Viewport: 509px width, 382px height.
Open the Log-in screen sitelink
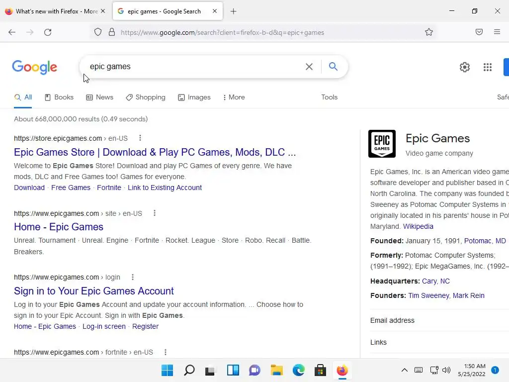pyautogui.click(x=104, y=326)
